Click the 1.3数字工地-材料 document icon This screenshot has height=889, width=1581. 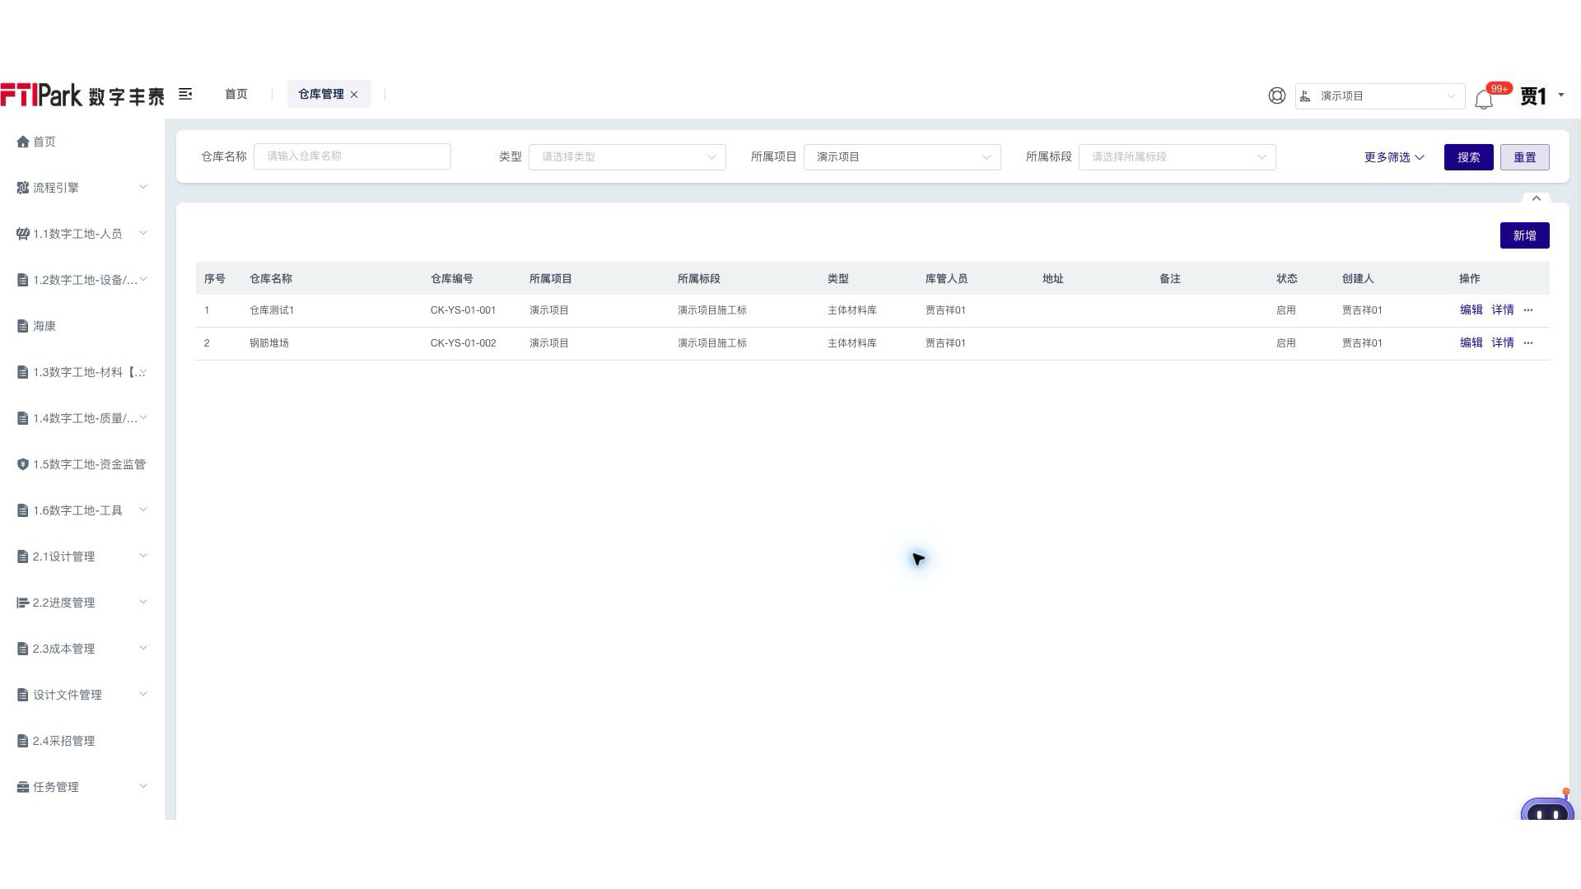[23, 372]
